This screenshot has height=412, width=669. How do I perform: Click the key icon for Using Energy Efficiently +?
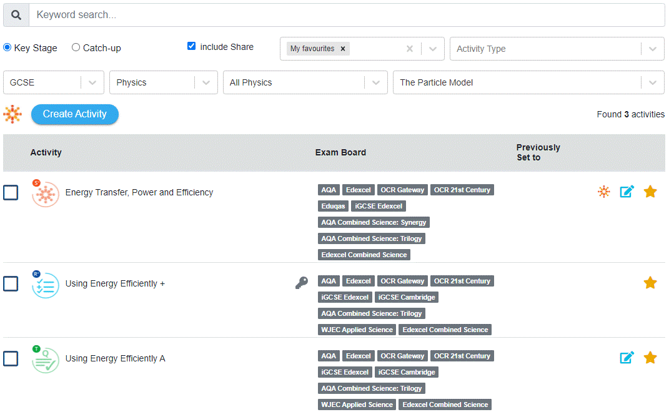(x=302, y=283)
